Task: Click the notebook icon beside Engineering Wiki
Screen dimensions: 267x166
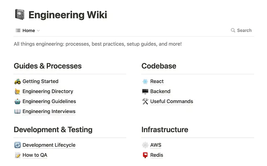Action: click(20, 15)
